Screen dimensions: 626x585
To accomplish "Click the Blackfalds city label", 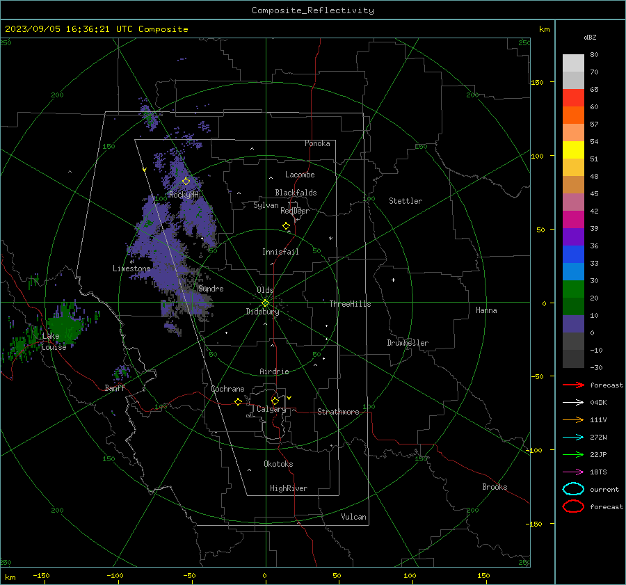I will 296,193.
